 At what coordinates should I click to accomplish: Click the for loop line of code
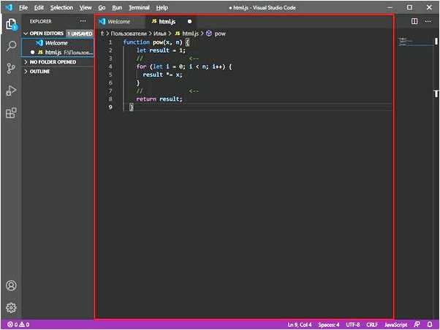point(184,66)
